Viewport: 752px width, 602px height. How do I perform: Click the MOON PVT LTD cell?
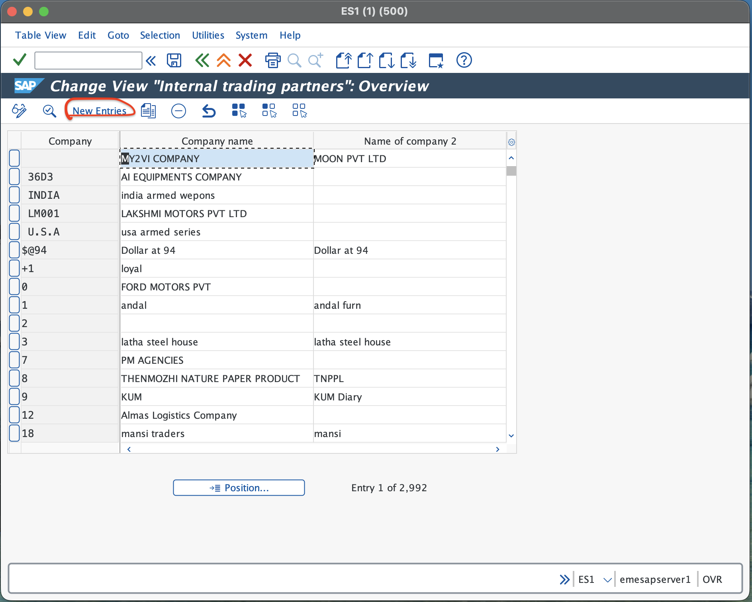coord(410,159)
